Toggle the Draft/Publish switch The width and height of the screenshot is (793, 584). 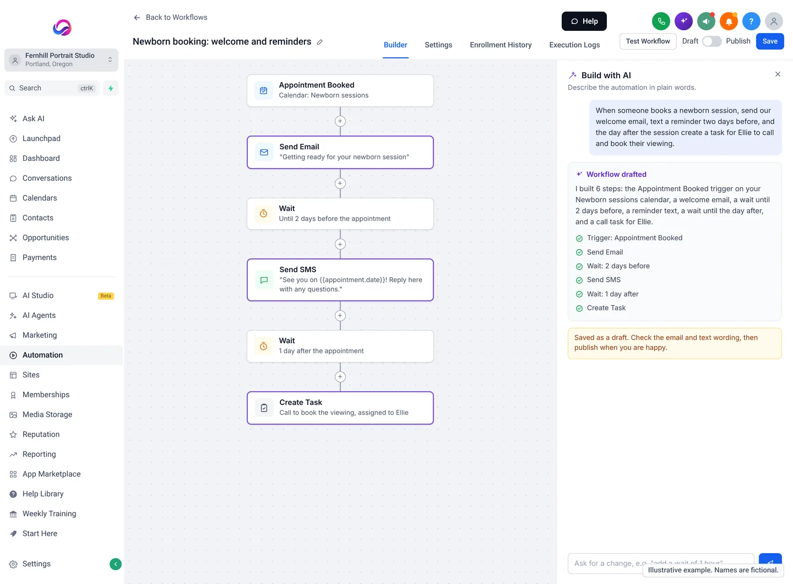pyautogui.click(x=711, y=41)
